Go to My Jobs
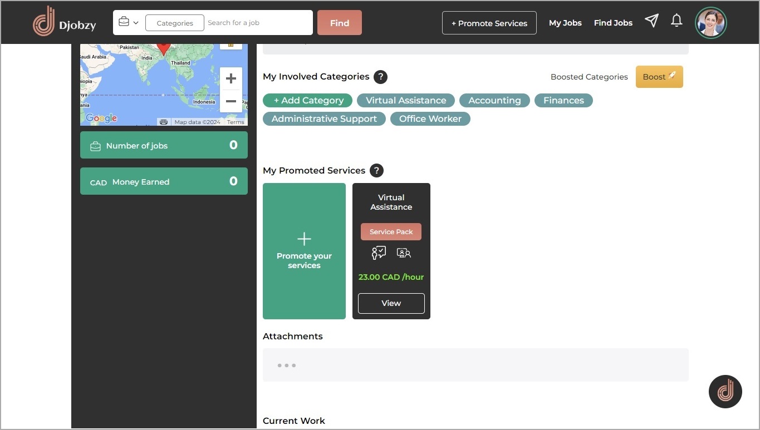The width and height of the screenshot is (760, 430). [565, 23]
